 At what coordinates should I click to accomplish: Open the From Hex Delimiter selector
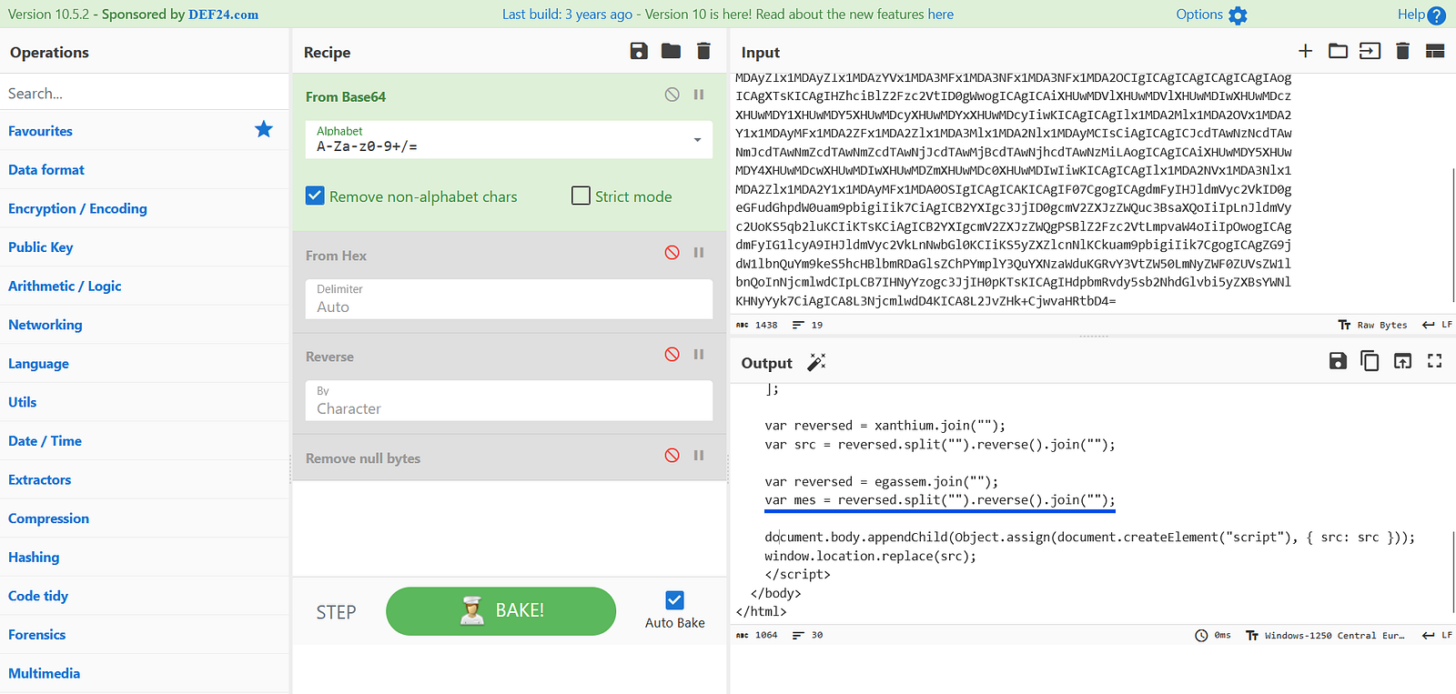click(x=509, y=299)
